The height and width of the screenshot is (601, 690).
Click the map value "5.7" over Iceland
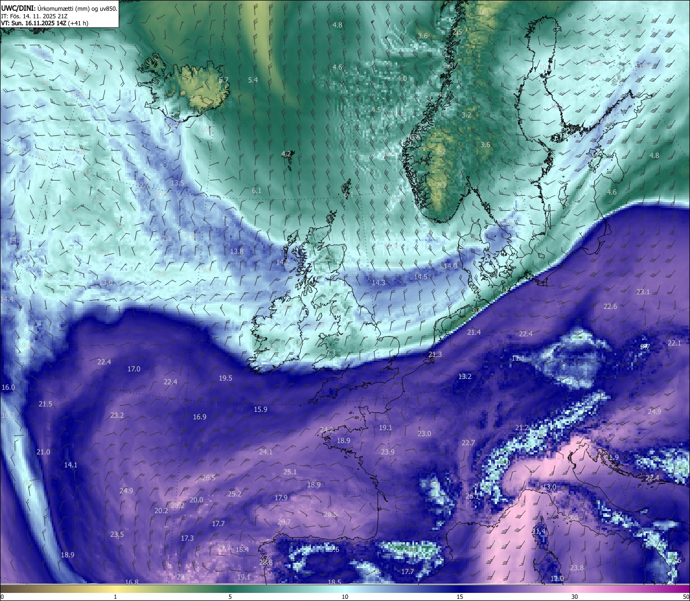(x=224, y=80)
